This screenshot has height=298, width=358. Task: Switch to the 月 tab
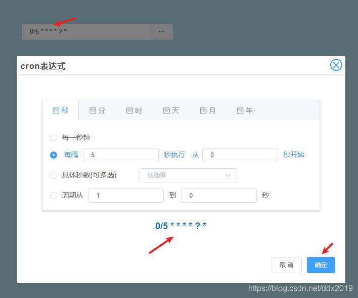pos(208,110)
